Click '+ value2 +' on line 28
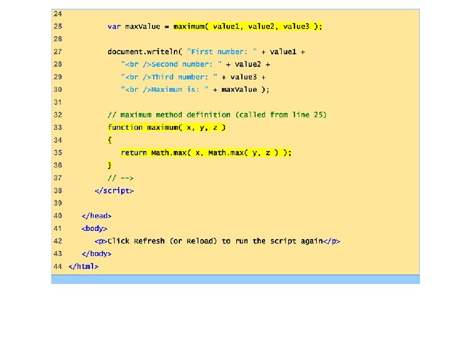The image size is (450, 337). (248, 64)
